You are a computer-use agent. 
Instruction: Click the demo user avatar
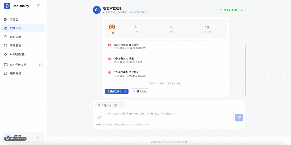(x=8, y=137)
